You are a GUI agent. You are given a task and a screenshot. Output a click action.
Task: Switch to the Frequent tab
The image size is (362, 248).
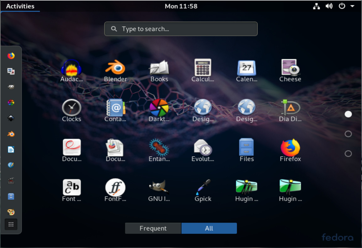[x=153, y=228]
